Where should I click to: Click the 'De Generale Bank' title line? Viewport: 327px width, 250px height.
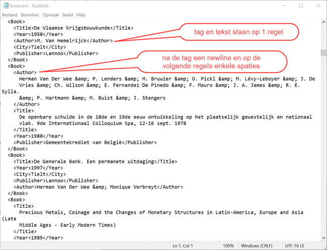click(95, 162)
